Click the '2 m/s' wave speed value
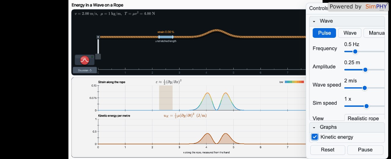Viewport: 391px width, 159px height. [x=351, y=81]
